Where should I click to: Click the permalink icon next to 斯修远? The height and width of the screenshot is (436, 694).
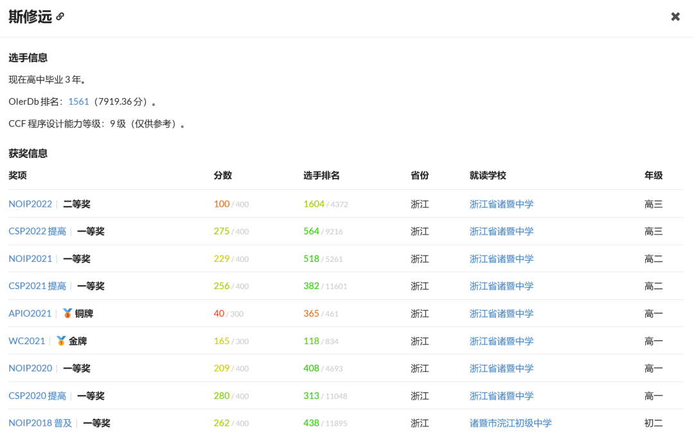60,17
